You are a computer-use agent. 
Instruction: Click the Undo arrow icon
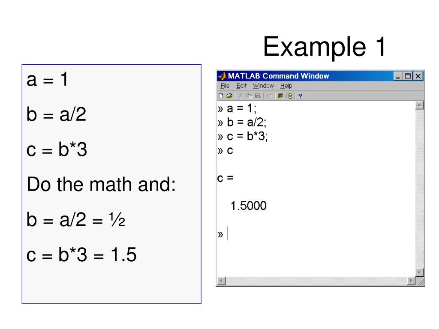tap(269, 96)
